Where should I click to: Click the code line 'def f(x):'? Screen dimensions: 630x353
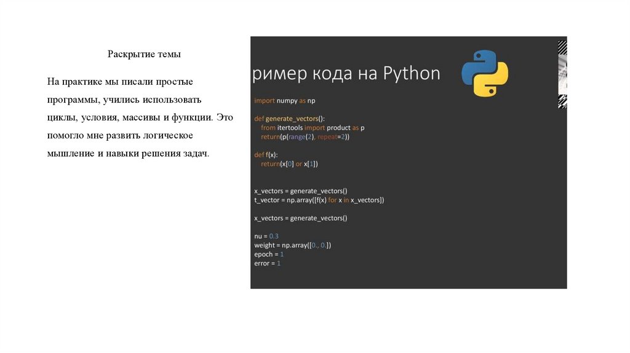point(266,155)
